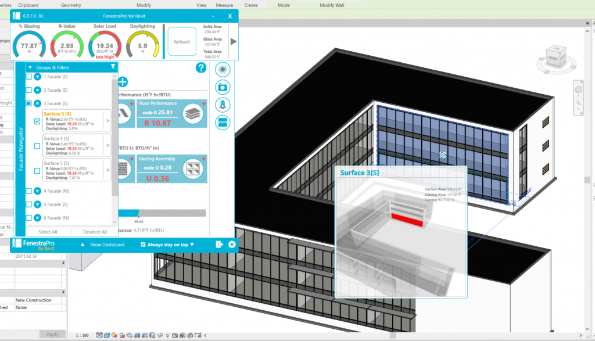Viewport: 595px width, 341px height.
Task: Check the Surface 4 [S] checkbox
Action: tap(37, 146)
